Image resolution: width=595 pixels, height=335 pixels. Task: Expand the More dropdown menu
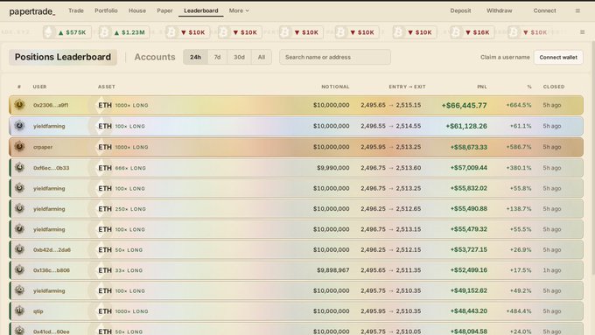coord(239,10)
